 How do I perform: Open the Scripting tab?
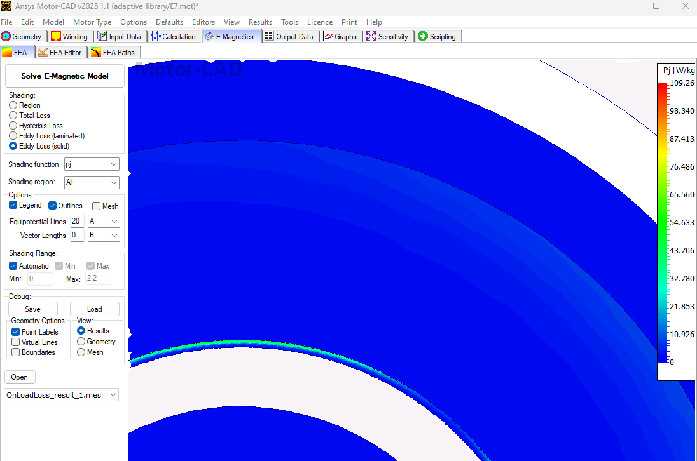click(438, 36)
